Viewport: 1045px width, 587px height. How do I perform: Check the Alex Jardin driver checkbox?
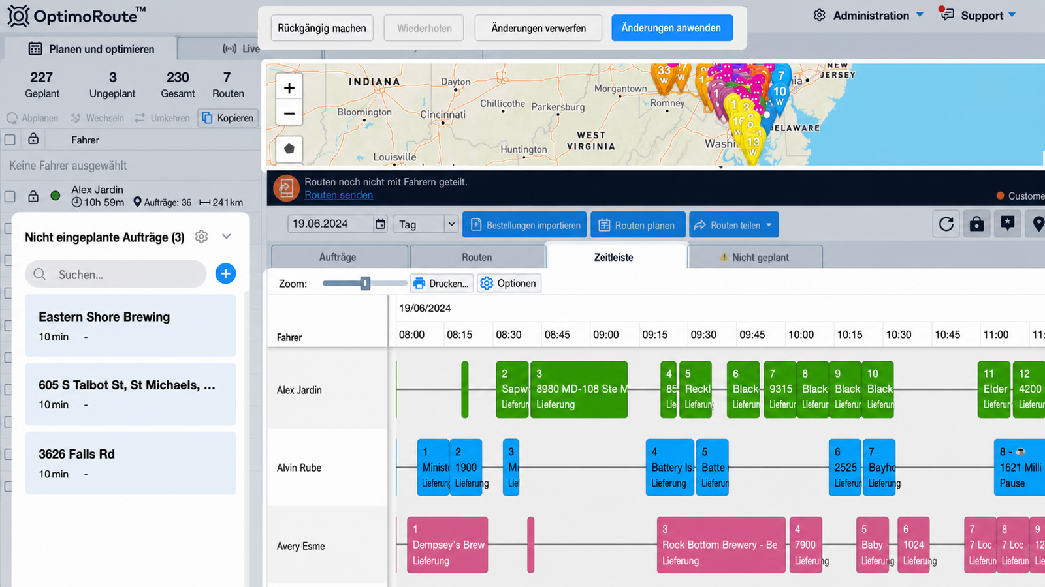click(10, 196)
